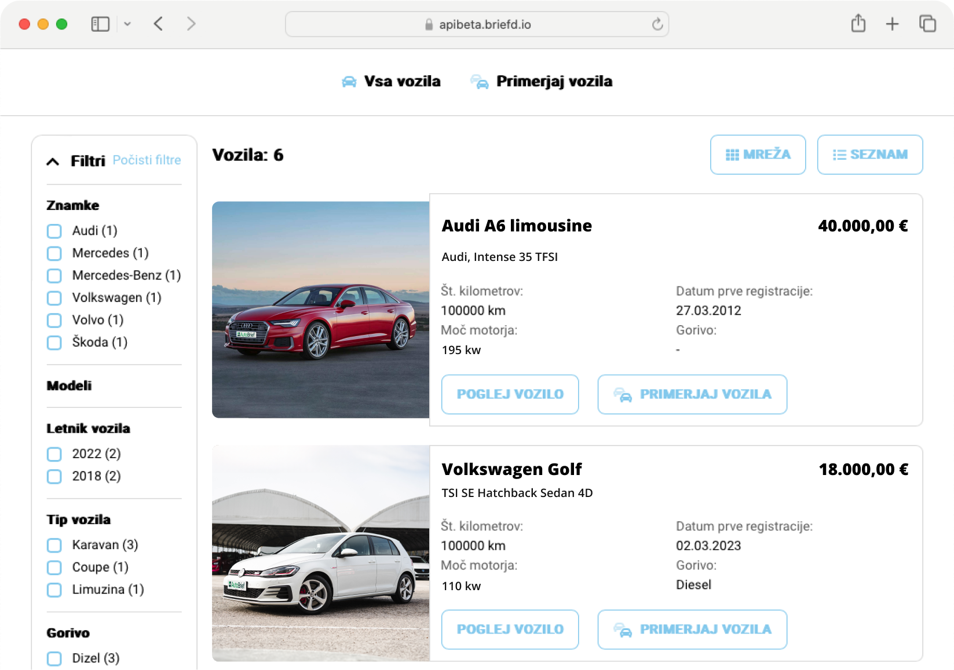Collapse the Filtri panel with the chevron
This screenshot has width=954, height=670.
click(53, 161)
